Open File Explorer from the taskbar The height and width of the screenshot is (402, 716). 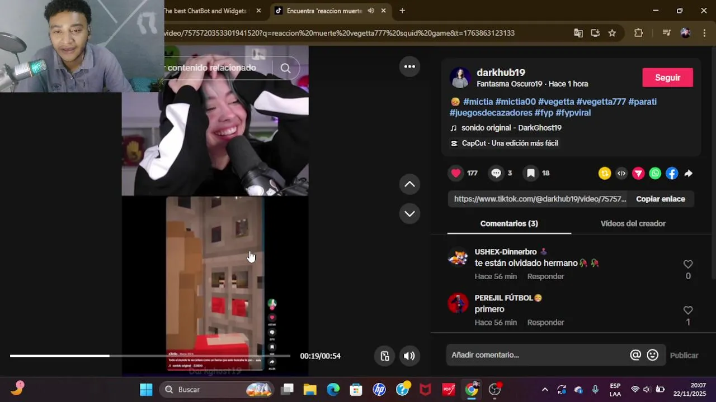[310, 389]
